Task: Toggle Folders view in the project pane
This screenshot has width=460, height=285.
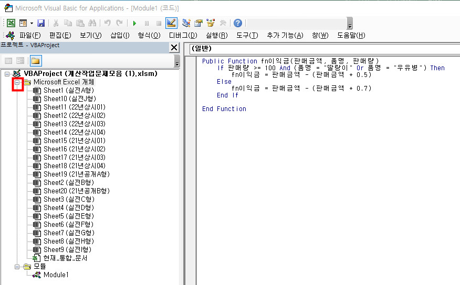Action: 36,61
